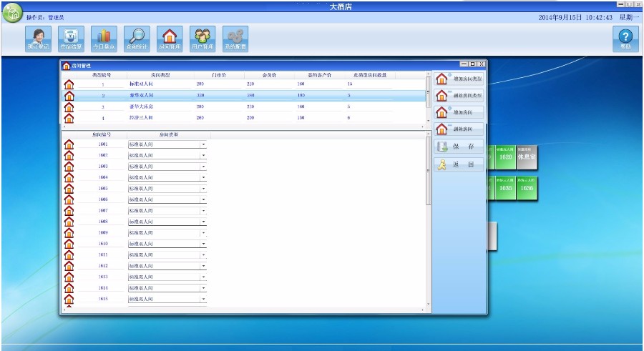The height and width of the screenshot is (351, 644).
Task: Click room number cell 1608
Action: (x=102, y=222)
